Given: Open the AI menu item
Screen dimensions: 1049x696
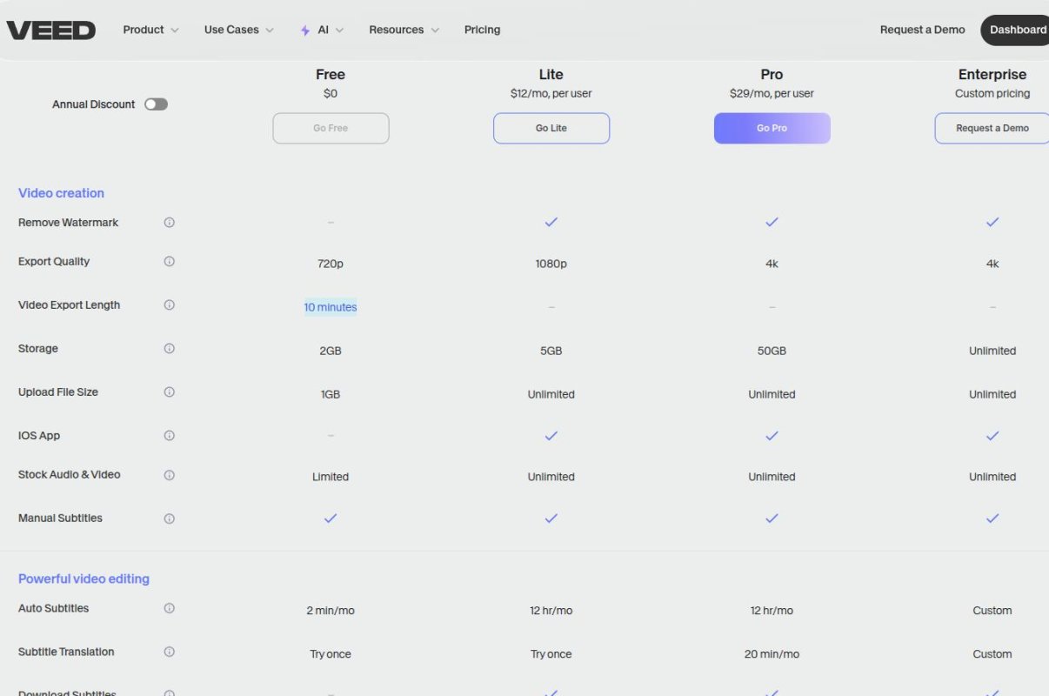Looking at the screenshot, I should pyautogui.click(x=322, y=29).
